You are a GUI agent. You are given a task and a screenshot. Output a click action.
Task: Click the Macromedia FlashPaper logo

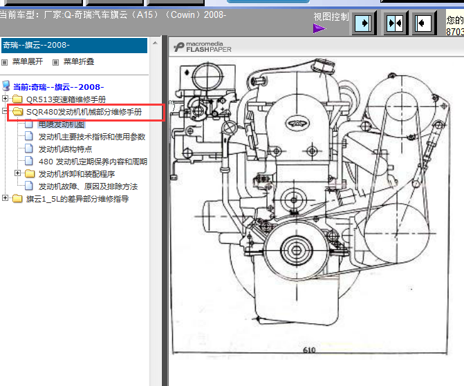coord(203,47)
